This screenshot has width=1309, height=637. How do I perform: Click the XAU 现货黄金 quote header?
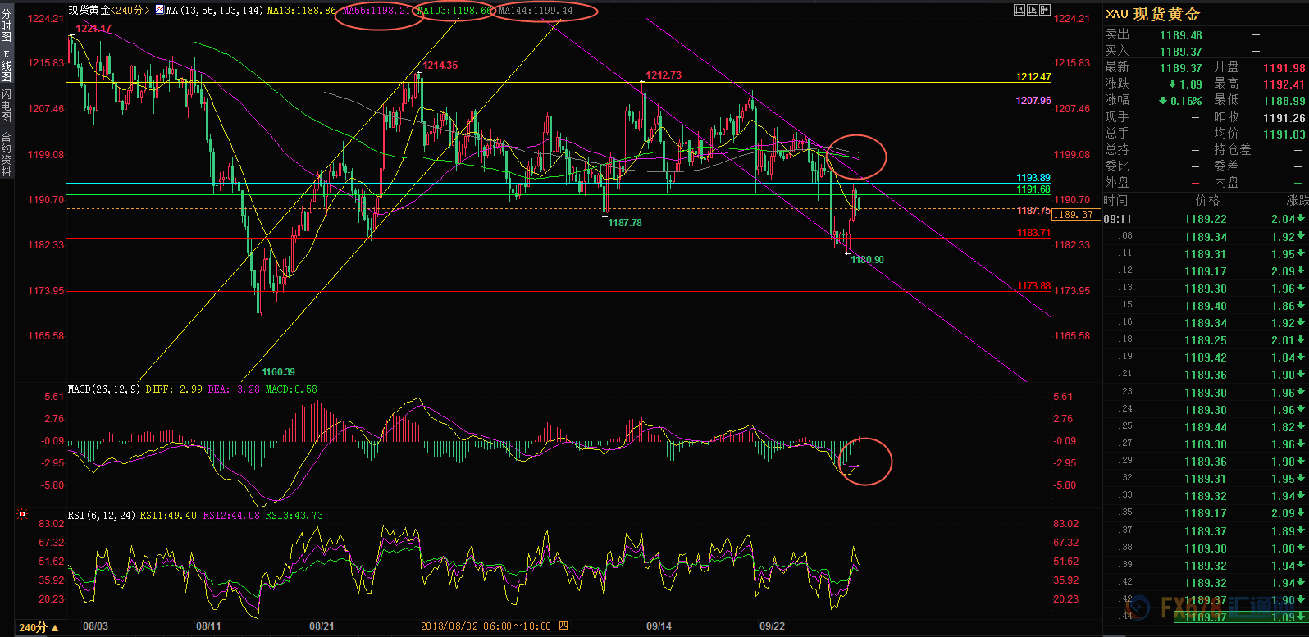coord(1153,14)
